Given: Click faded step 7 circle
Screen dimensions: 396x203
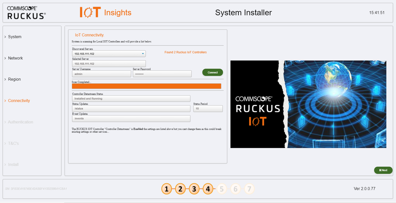Looking at the screenshot, I should [249, 189].
